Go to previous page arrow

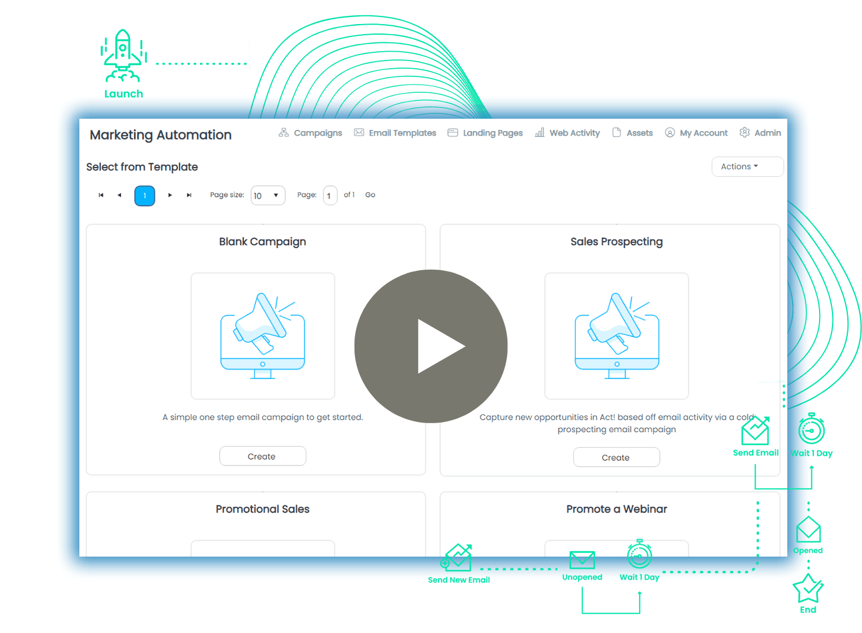coord(119,195)
